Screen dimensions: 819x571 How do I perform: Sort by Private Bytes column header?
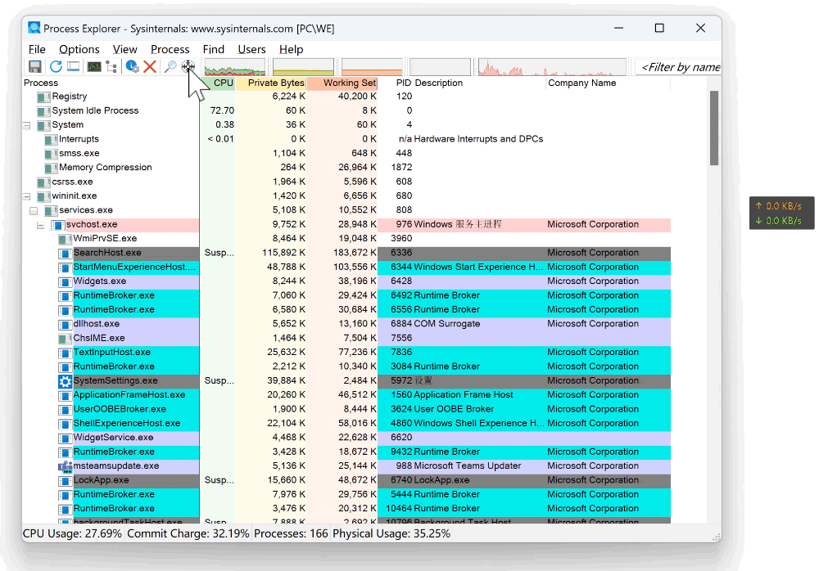click(x=271, y=83)
